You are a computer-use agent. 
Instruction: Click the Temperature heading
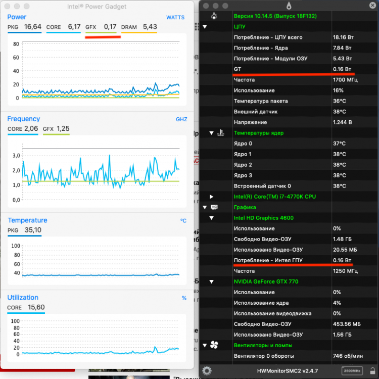pos(27,220)
